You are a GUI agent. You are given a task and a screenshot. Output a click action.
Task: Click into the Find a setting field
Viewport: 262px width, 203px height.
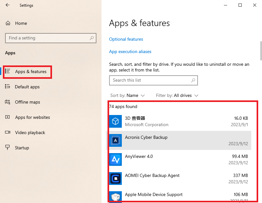pos(51,38)
